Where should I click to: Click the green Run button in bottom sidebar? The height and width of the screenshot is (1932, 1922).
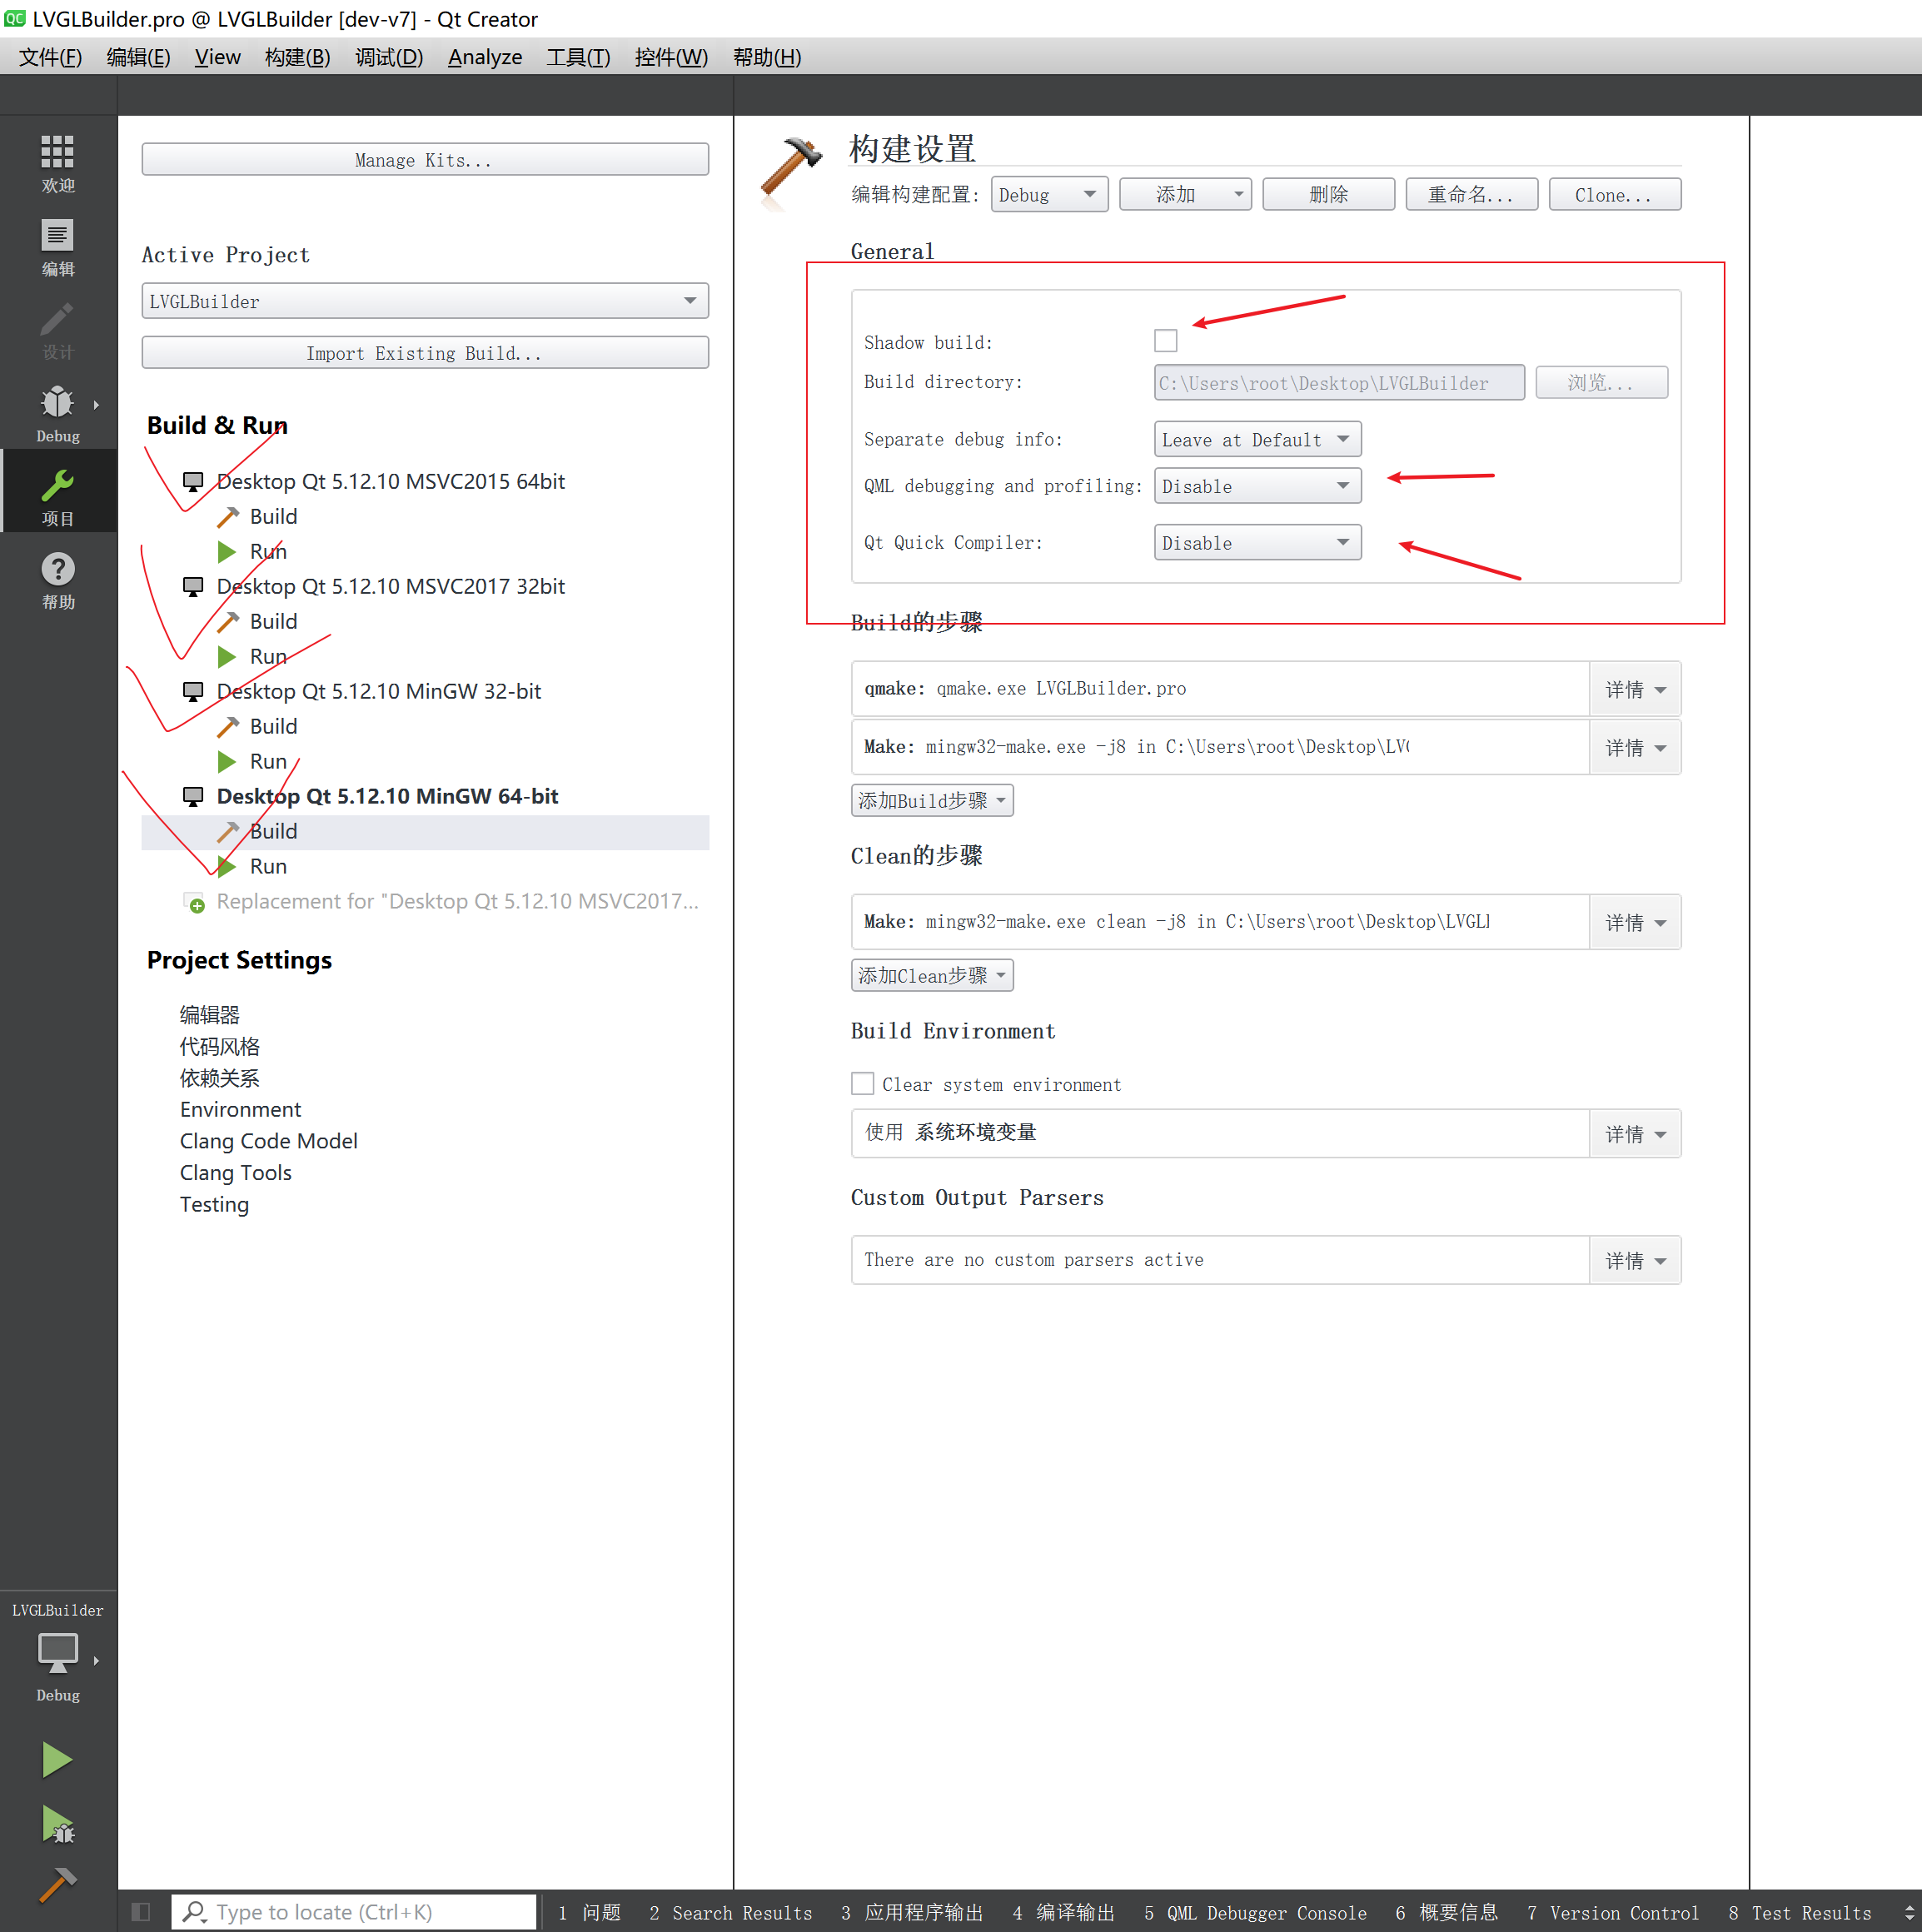click(56, 1759)
